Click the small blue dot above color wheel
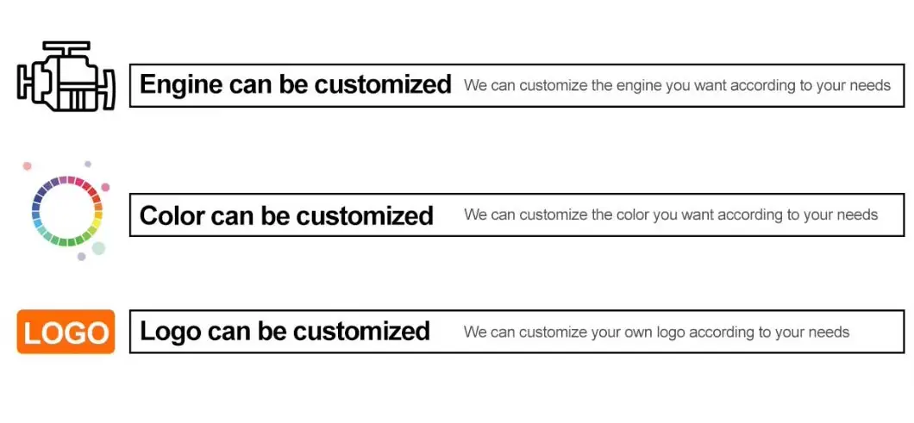Image resolution: width=914 pixels, height=423 pixels. tap(87, 163)
